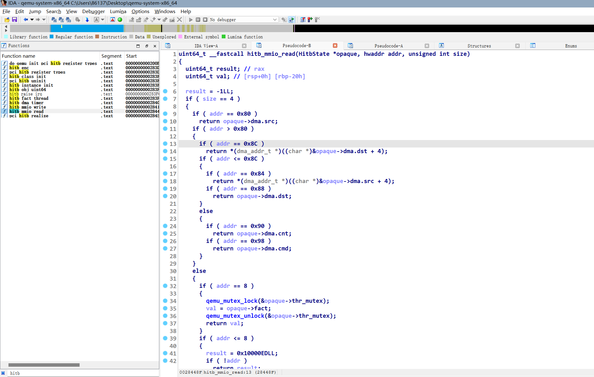The width and height of the screenshot is (594, 377).
Task: Toggle breakpoint dot on line 24
Action: pos(165,226)
